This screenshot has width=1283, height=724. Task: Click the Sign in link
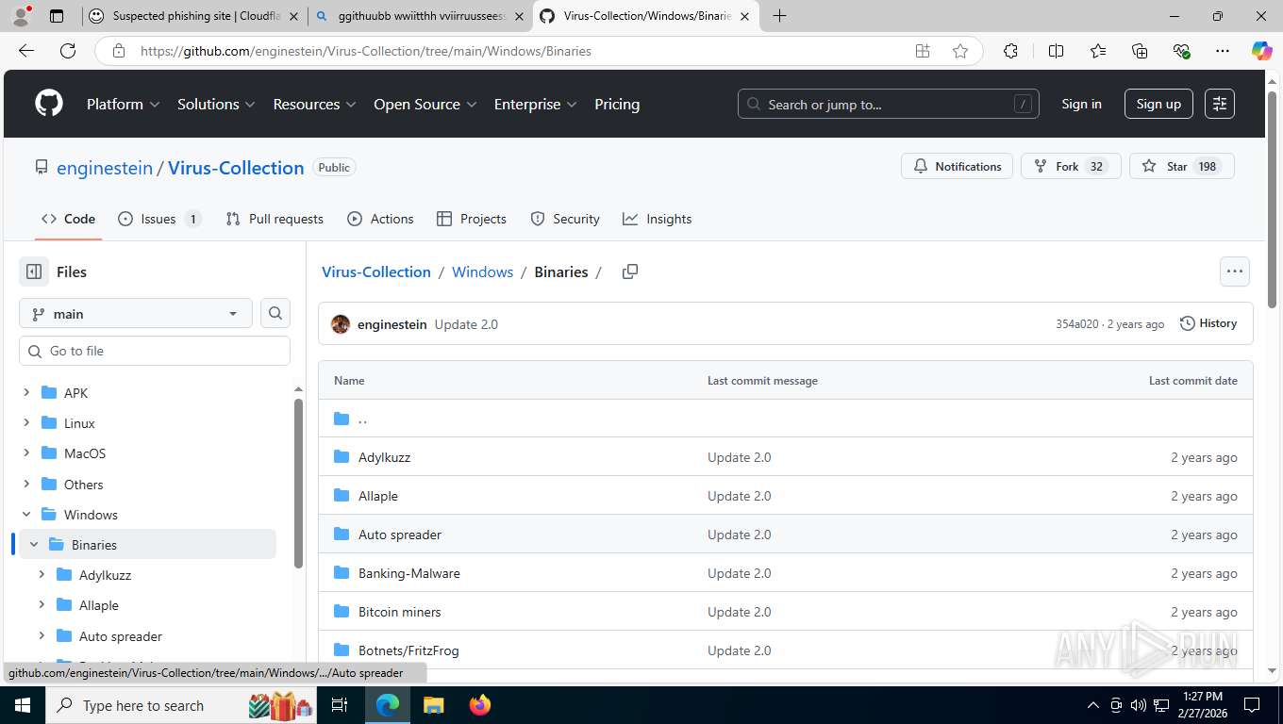pos(1081,104)
